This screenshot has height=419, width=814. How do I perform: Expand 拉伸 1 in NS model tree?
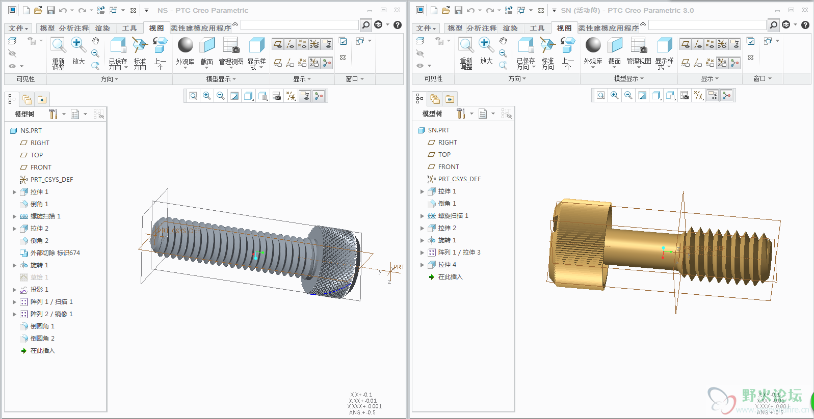point(14,192)
